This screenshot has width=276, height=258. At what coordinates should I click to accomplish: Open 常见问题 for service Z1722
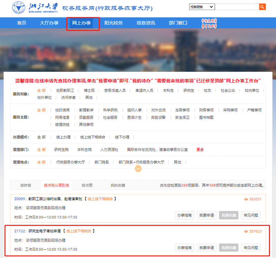pos(250,247)
